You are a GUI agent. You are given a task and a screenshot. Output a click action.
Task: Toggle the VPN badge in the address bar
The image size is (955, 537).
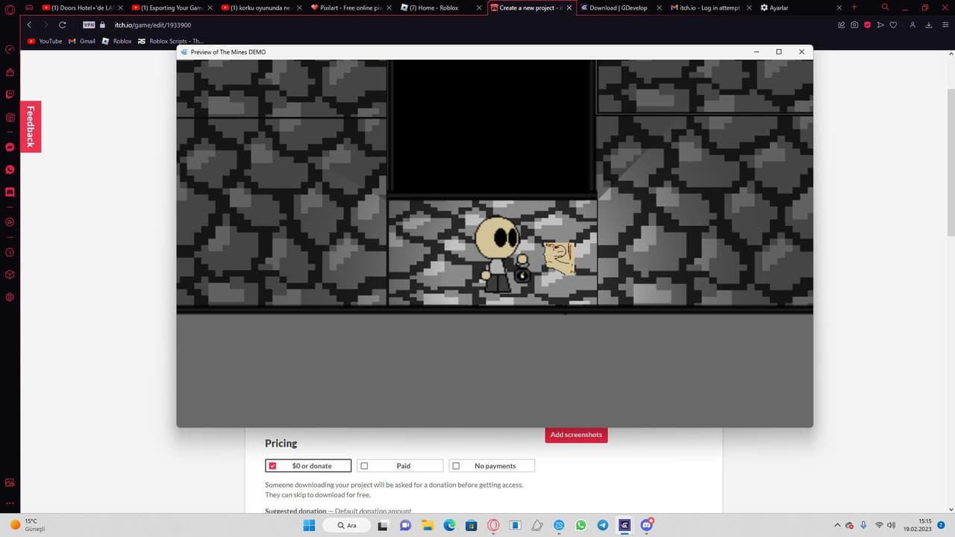click(x=89, y=25)
